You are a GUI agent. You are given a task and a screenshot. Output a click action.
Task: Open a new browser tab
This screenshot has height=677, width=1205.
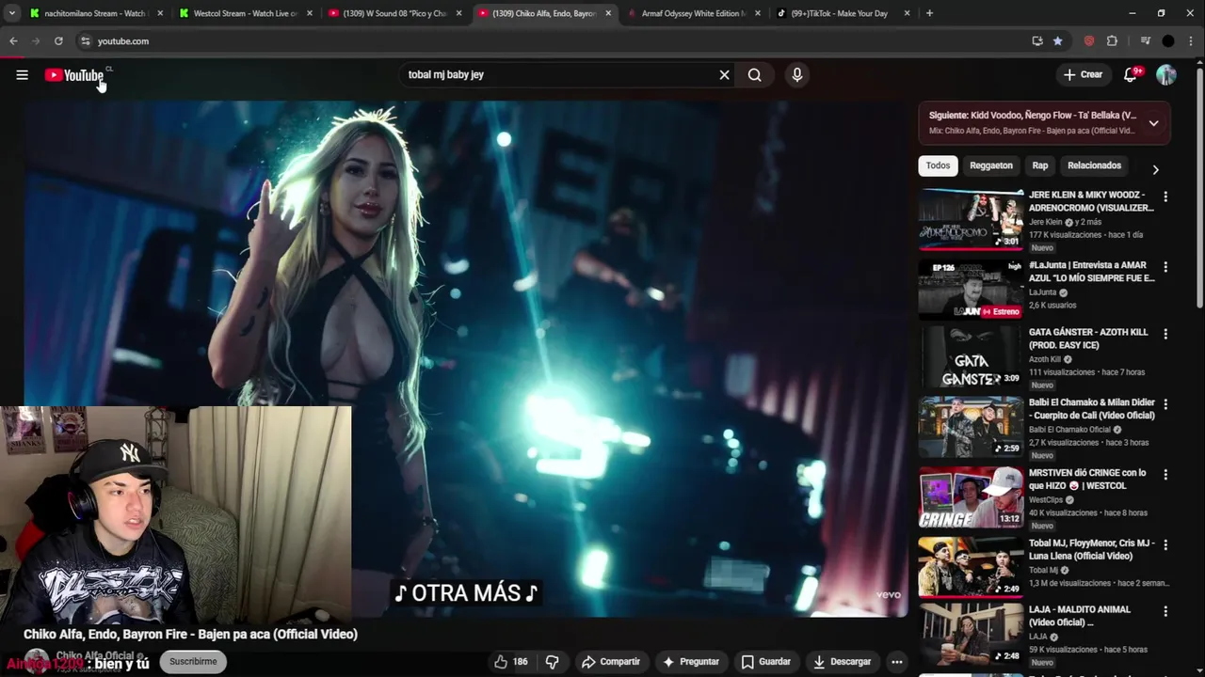pos(929,13)
